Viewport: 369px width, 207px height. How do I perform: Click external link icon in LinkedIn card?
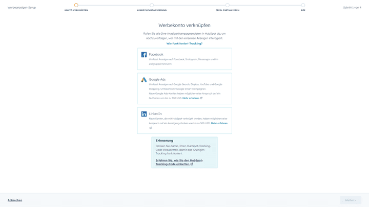tap(151, 128)
